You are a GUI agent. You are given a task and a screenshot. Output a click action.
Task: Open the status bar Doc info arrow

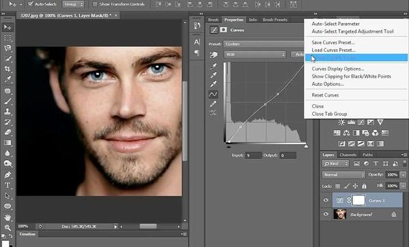point(116,227)
